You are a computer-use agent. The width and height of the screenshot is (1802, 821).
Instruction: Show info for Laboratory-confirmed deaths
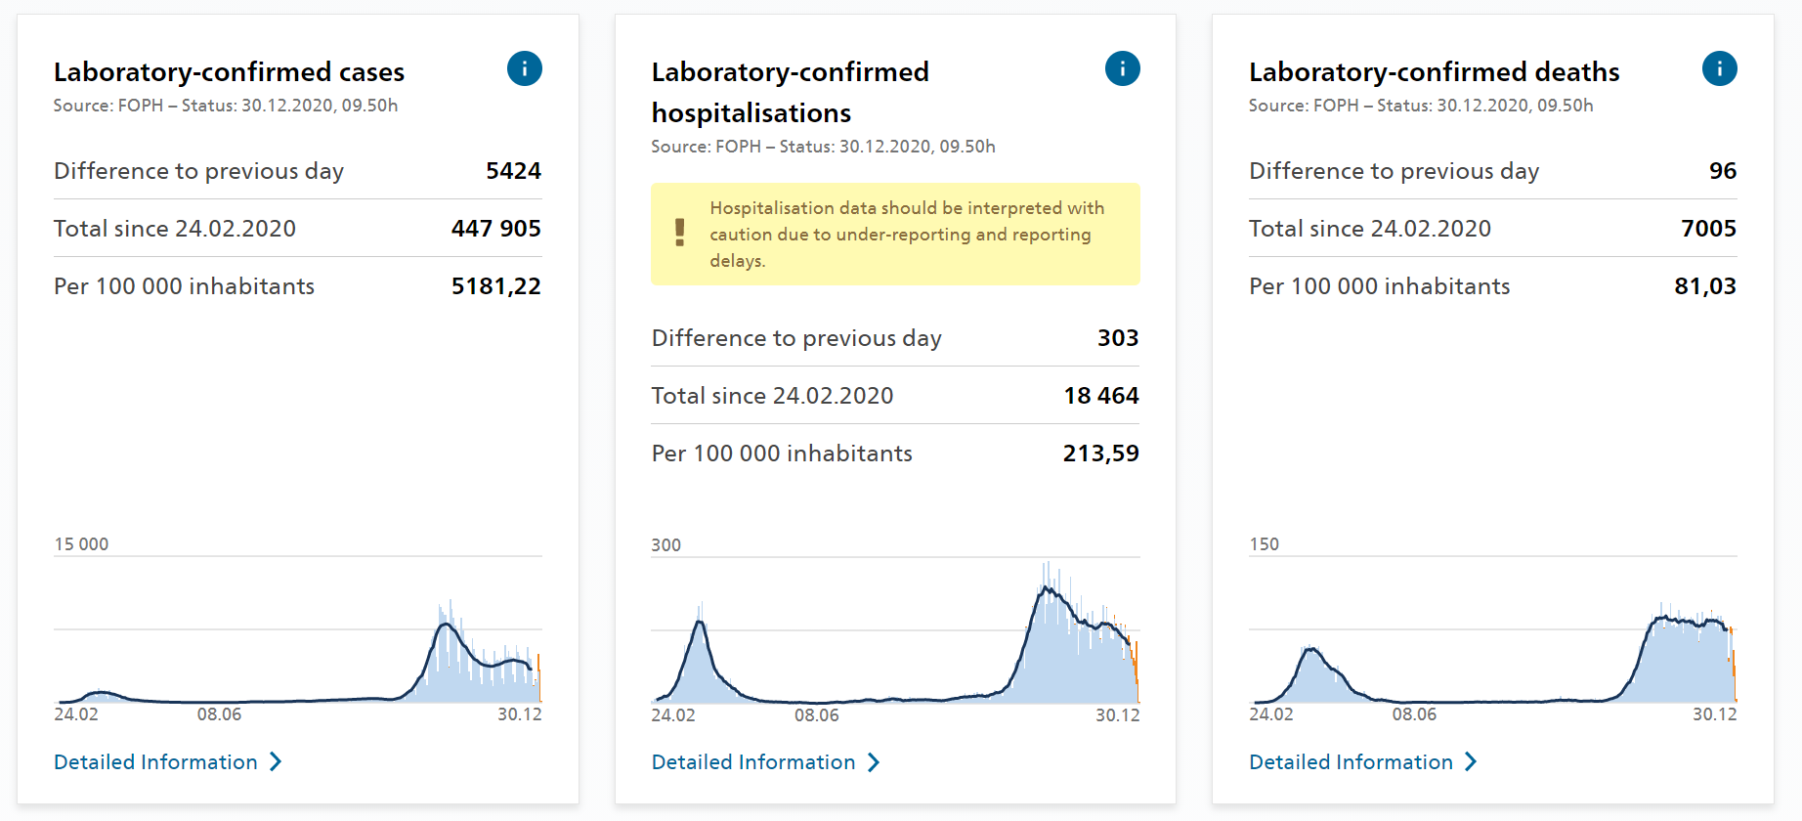point(1719,68)
